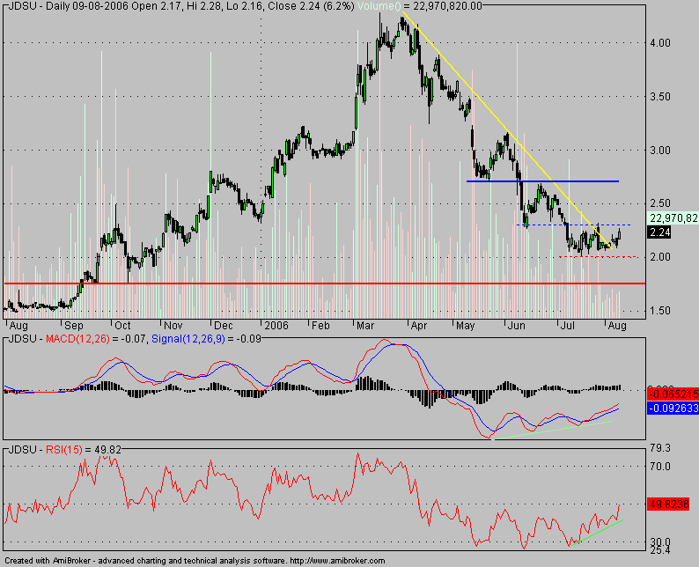Select the 'JDSU - Daily 09-08-2006' chart title
Screen dimensions: 699x567
click(x=63, y=6)
